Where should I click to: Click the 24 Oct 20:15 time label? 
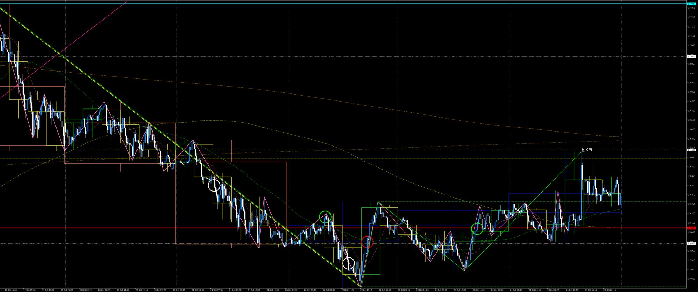point(609,290)
